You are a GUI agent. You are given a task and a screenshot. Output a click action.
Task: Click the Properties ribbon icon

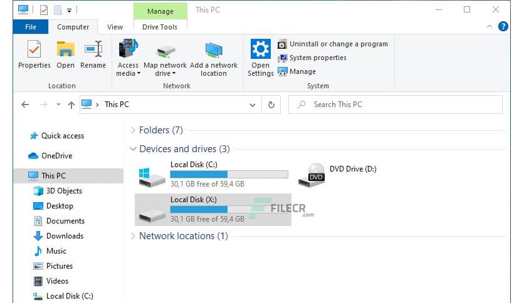click(x=34, y=49)
